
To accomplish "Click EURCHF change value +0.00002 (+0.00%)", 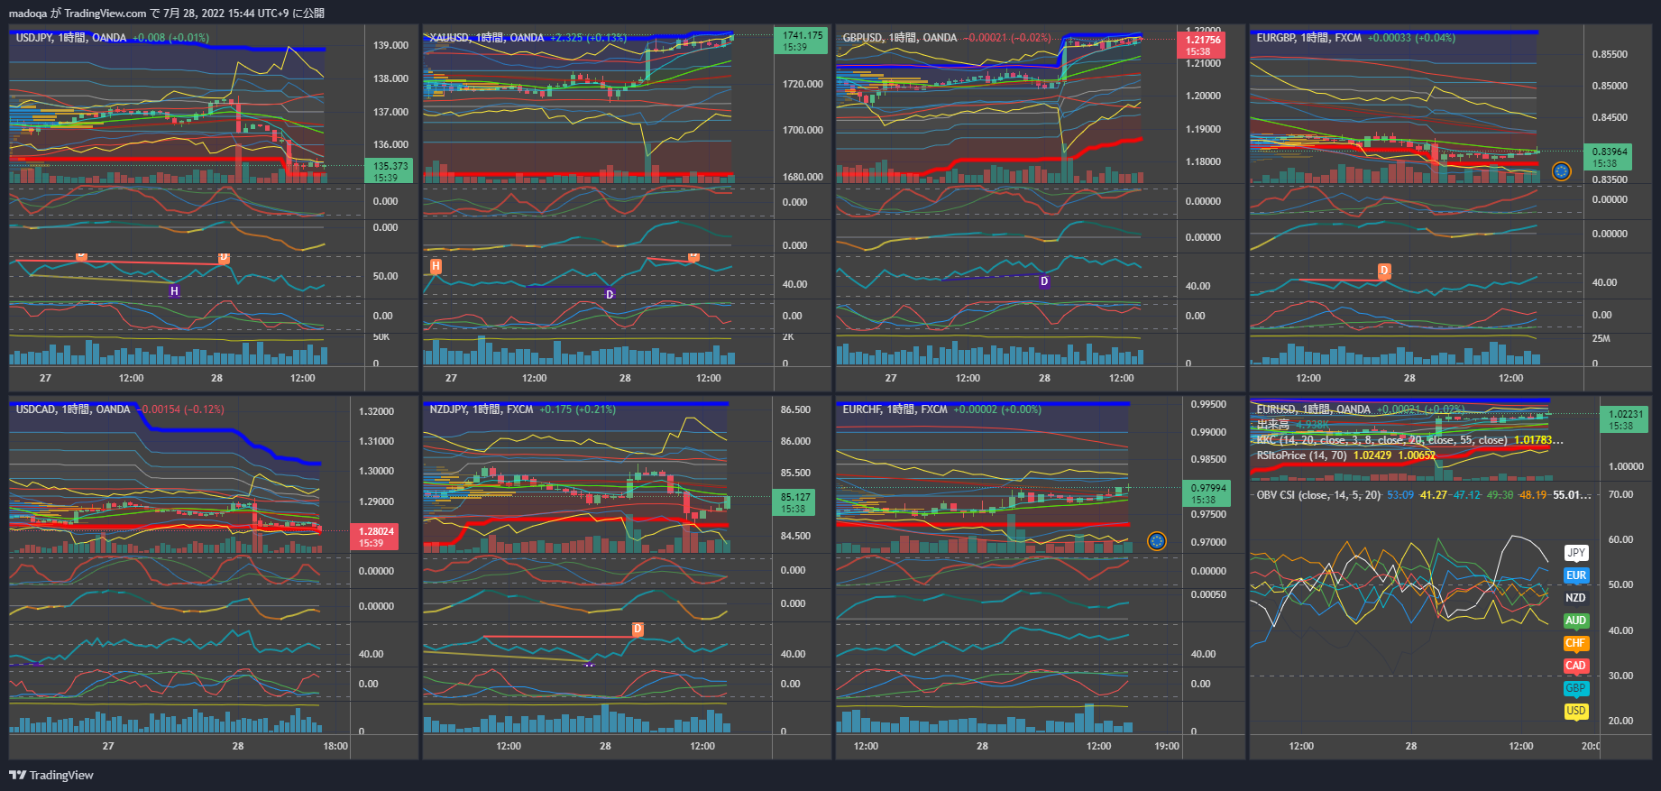I will [x=997, y=409].
